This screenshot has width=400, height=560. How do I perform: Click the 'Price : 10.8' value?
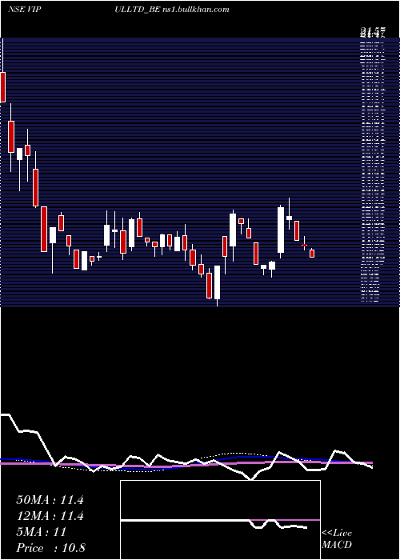[x=50, y=548]
